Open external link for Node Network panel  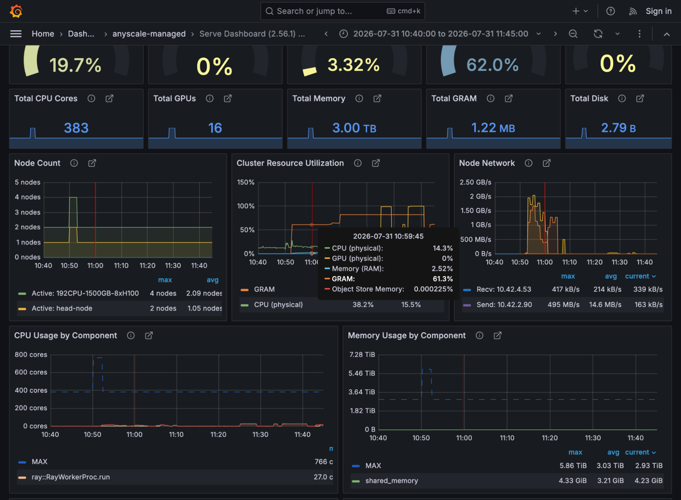tap(546, 163)
